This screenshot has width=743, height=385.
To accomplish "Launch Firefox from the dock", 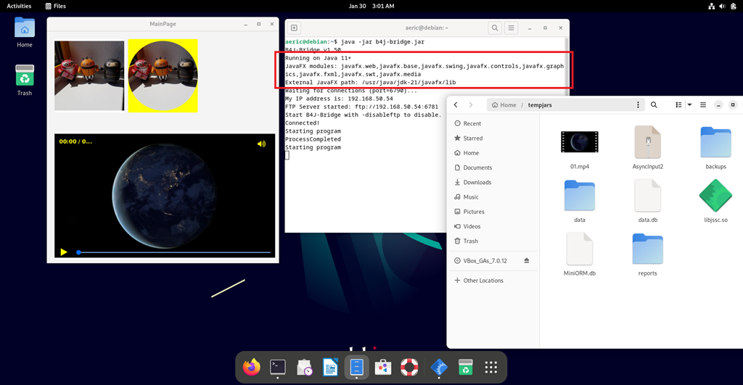I will (252, 368).
